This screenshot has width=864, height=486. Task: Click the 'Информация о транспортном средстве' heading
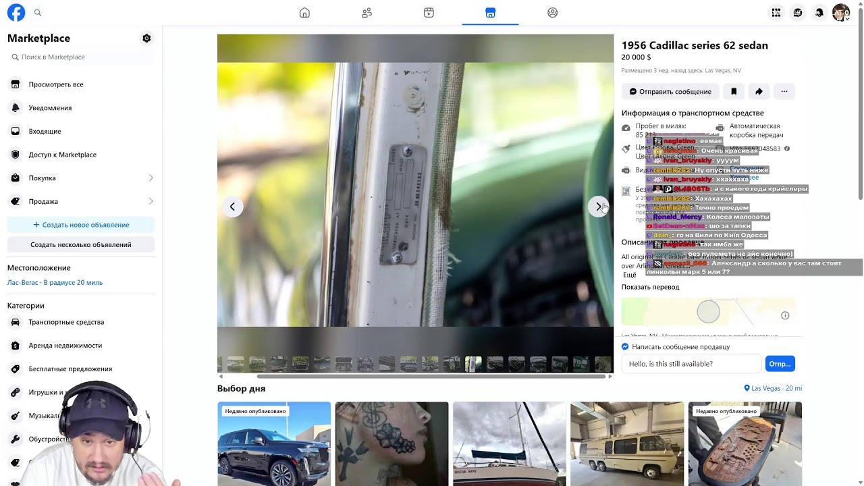click(693, 113)
